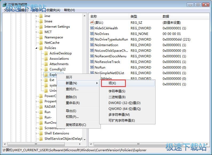
Task: Click the NoRun value icon
Action: pos(92,67)
